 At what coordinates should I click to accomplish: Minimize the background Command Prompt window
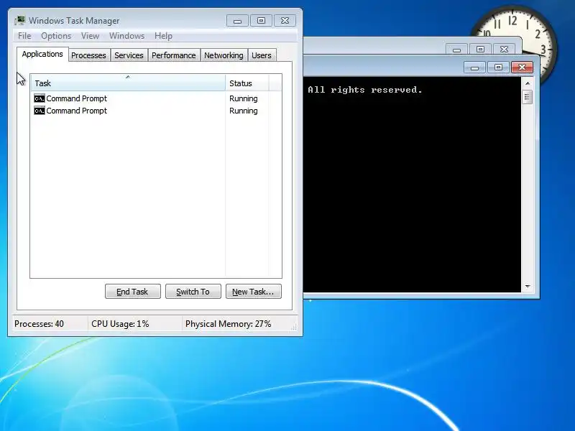(456, 49)
